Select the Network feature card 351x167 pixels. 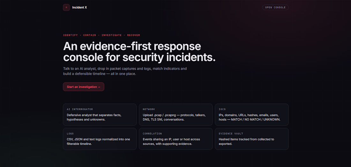point(176,115)
